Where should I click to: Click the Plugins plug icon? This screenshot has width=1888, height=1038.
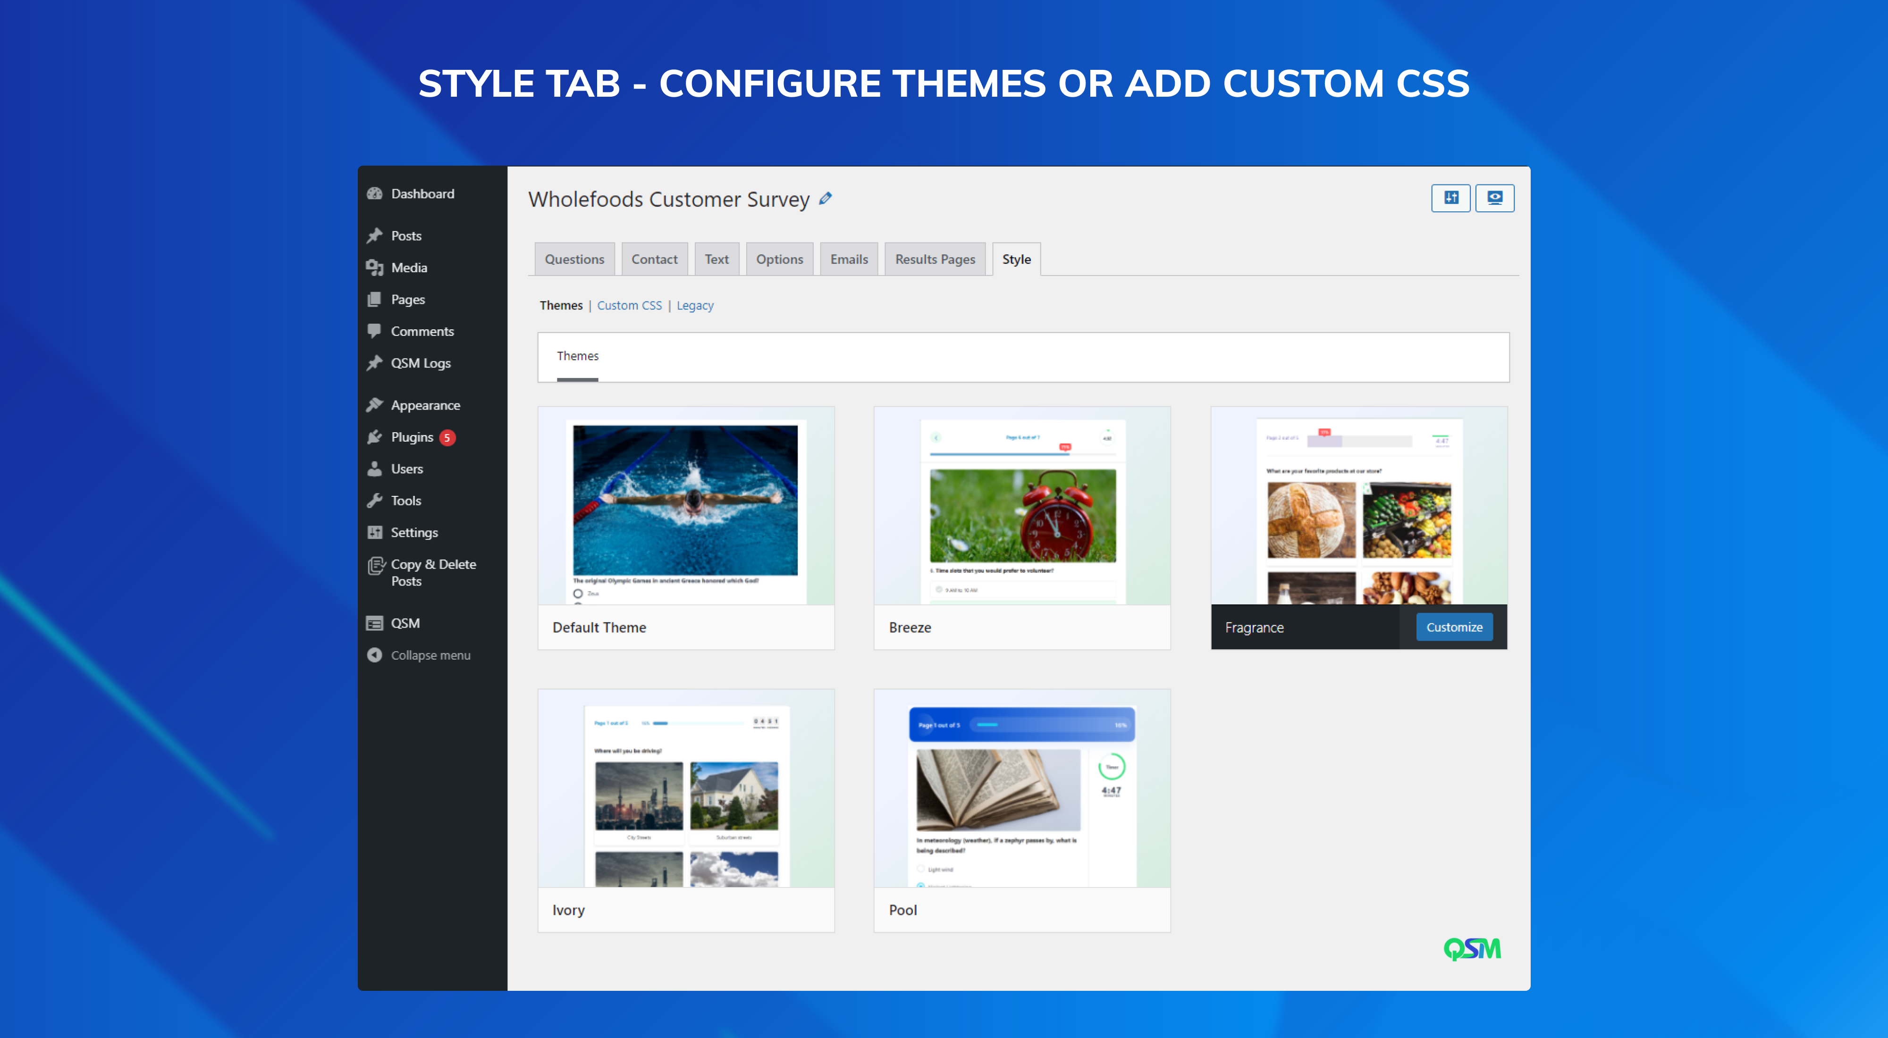pyautogui.click(x=374, y=436)
